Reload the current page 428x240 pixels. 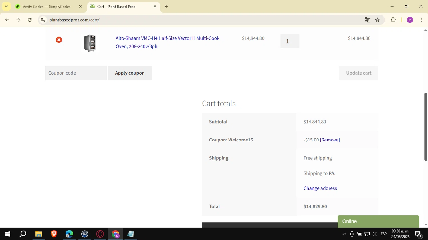coord(30,20)
